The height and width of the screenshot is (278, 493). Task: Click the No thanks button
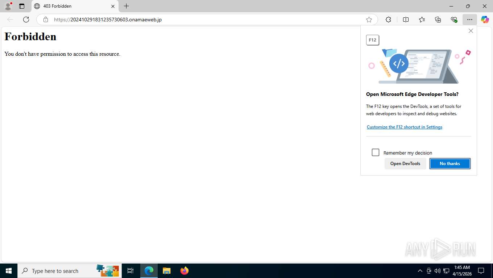point(450,164)
